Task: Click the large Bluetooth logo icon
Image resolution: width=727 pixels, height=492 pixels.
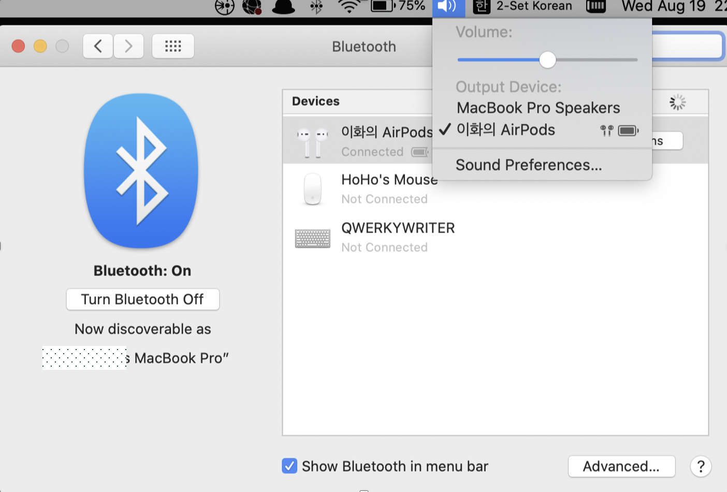Action: point(141,171)
